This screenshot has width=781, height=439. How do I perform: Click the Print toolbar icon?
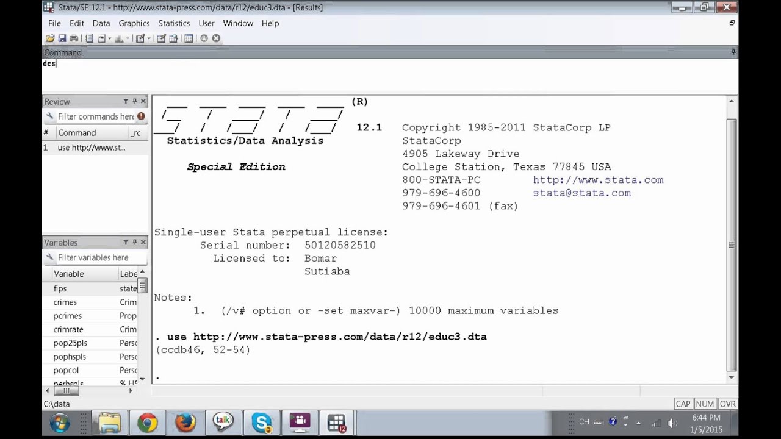[x=74, y=38]
